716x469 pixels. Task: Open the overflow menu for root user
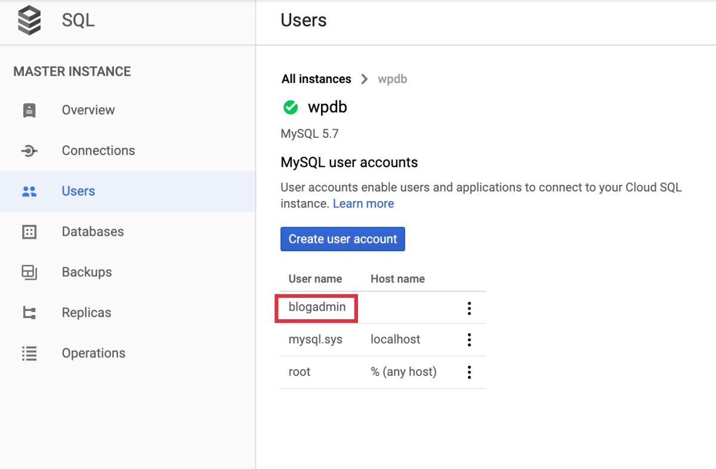[469, 372]
